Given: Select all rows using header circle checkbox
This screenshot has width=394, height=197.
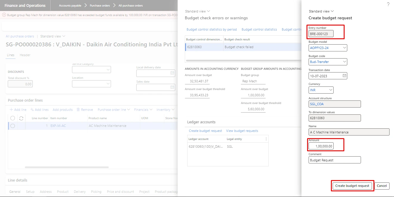Looking at the screenshot, I should coord(12,118).
